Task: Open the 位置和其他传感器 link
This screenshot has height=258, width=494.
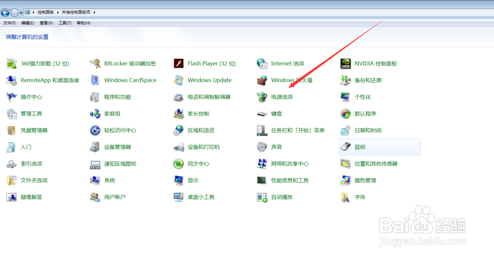Action: (x=376, y=164)
